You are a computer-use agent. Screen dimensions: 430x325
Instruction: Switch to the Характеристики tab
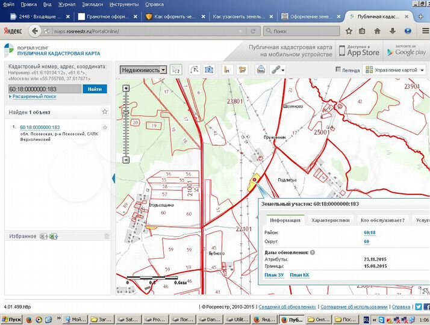coord(330,220)
